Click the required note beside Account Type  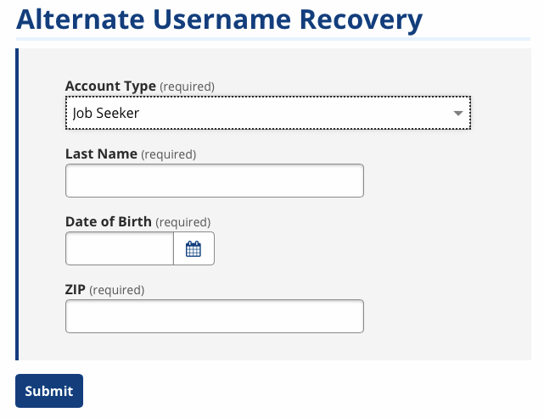pos(187,86)
